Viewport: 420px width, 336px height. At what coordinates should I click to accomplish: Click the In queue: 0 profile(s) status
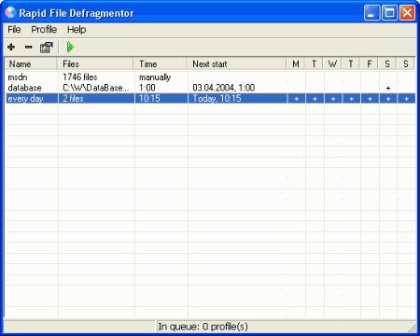pos(203,327)
